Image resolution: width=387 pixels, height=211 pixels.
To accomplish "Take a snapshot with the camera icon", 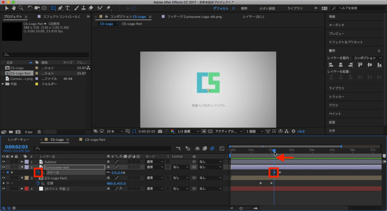I will [x=160, y=131].
